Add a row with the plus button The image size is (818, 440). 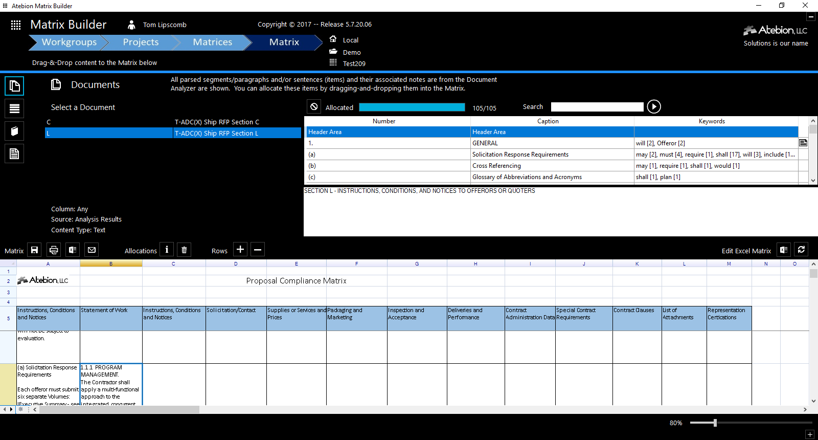click(240, 249)
